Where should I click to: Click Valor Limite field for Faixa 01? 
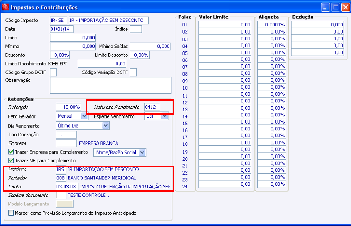pyautogui.click(x=225, y=25)
